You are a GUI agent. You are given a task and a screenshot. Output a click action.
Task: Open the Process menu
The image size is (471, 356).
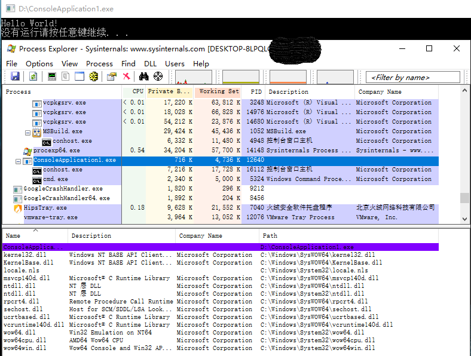(x=99, y=64)
